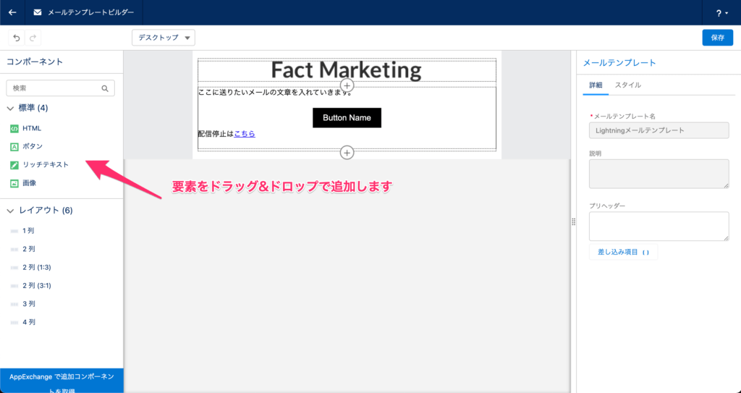The width and height of the screenshot is (741, 393).
Task: Click the plus icon below the heading
Action: (x=347, y=85)
